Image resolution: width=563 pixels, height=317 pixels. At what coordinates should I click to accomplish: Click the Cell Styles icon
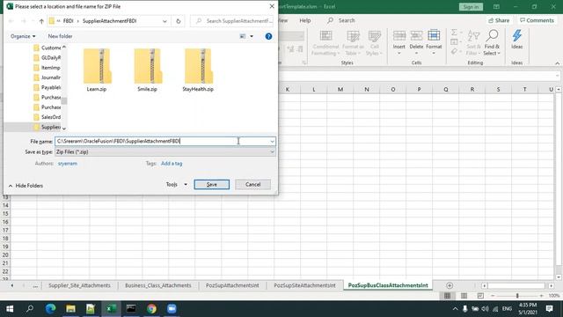coord(375,35)
